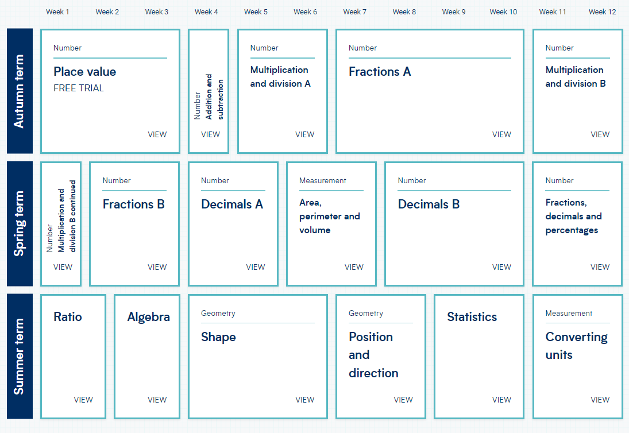
Task: Click VIEW on the Ratio card
Action: (x=83, y=400)
